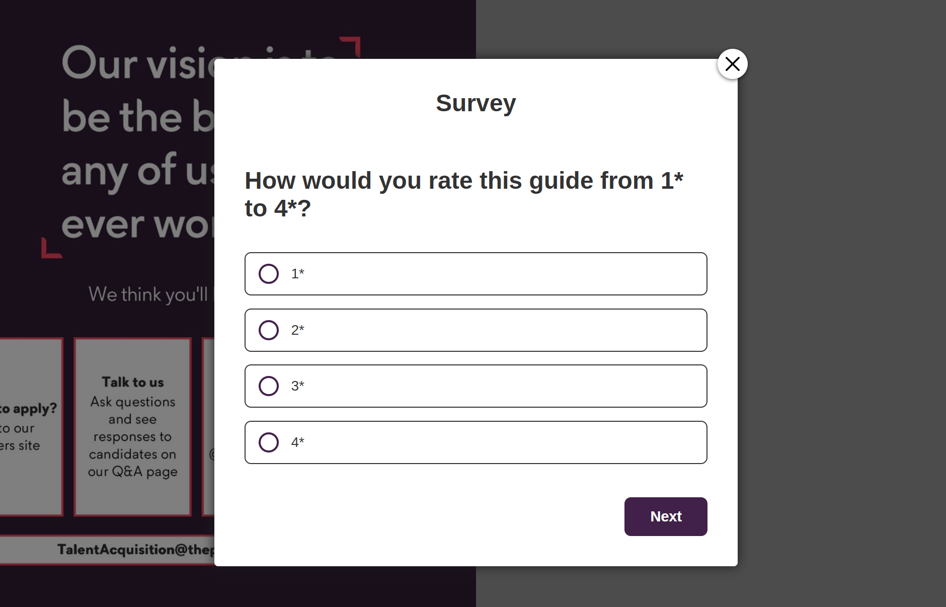Viewport: 946px width, 607px height.
Task: Click the Survey heading
Action: click(476, 103)
